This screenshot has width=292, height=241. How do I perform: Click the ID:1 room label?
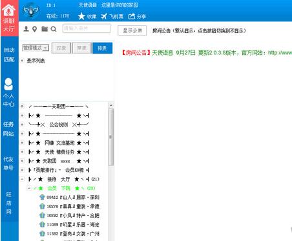tap(51, 5)
